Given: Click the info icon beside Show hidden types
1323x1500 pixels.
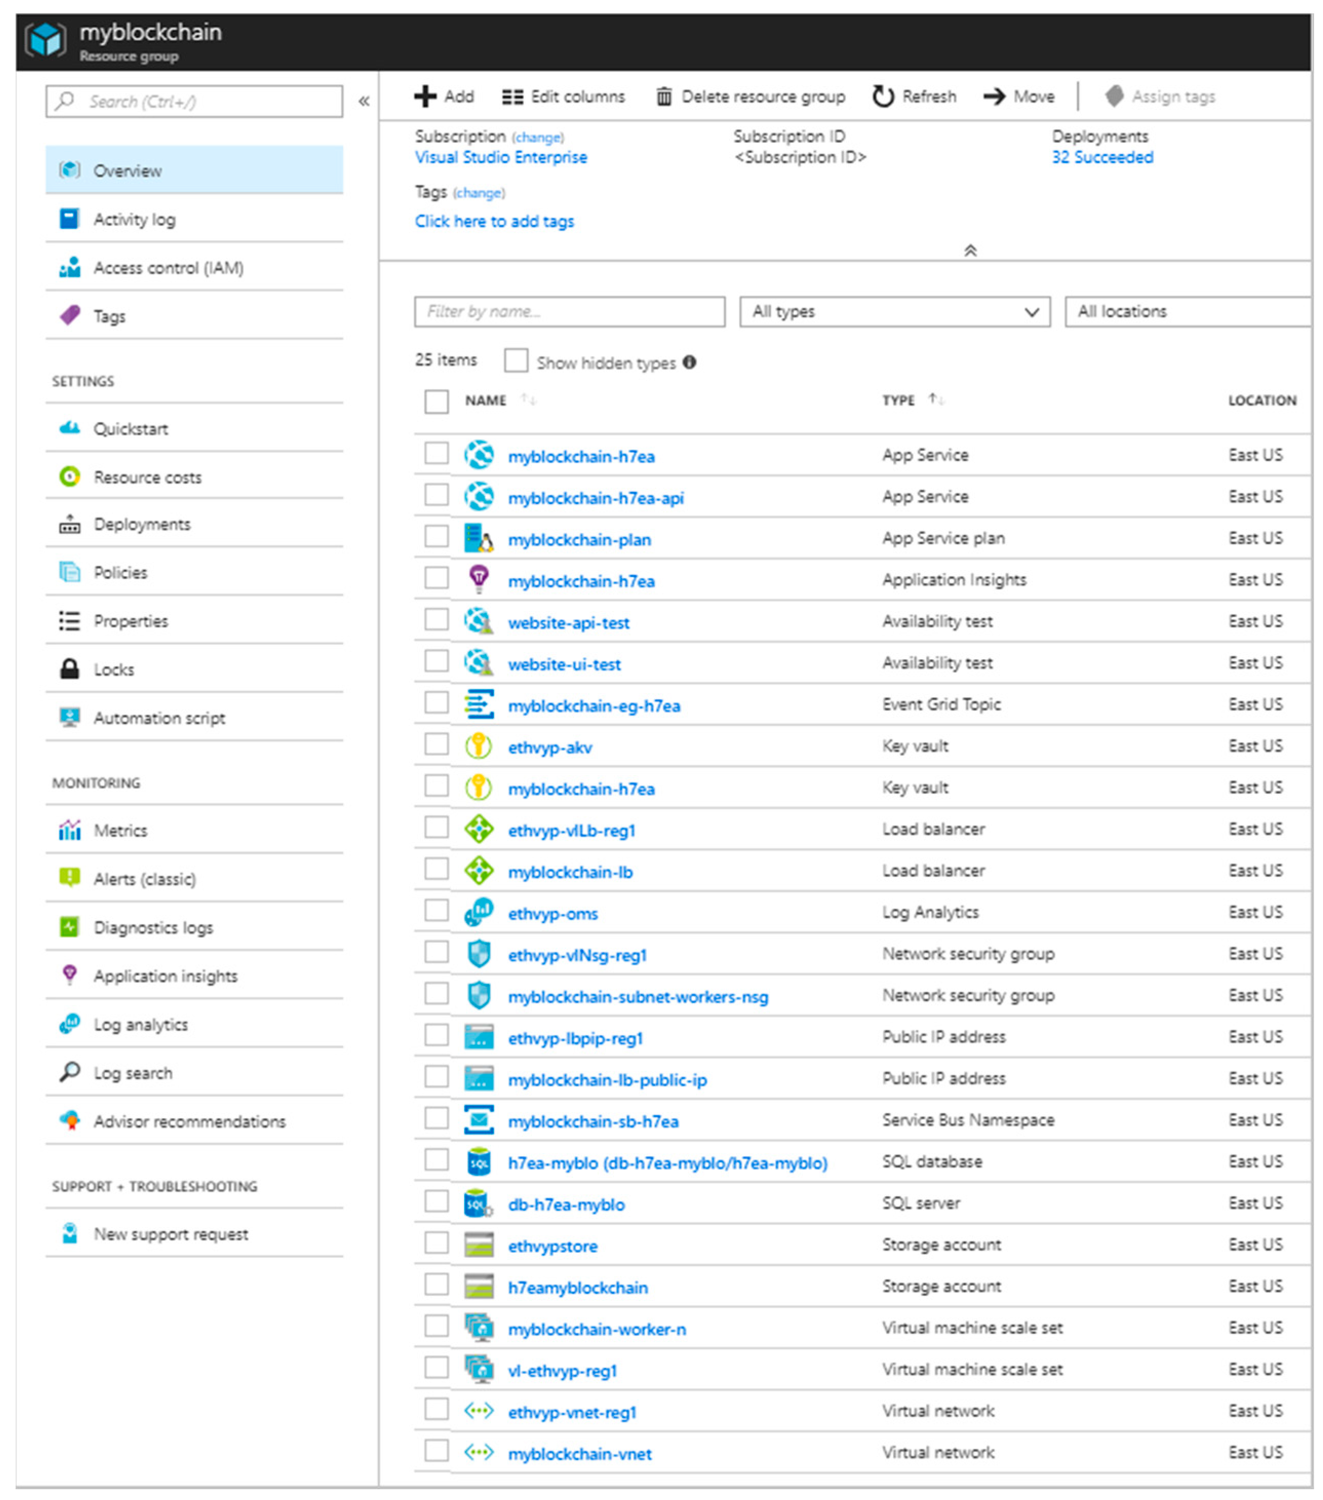Looking at the screenshot, I should [689, 362].
